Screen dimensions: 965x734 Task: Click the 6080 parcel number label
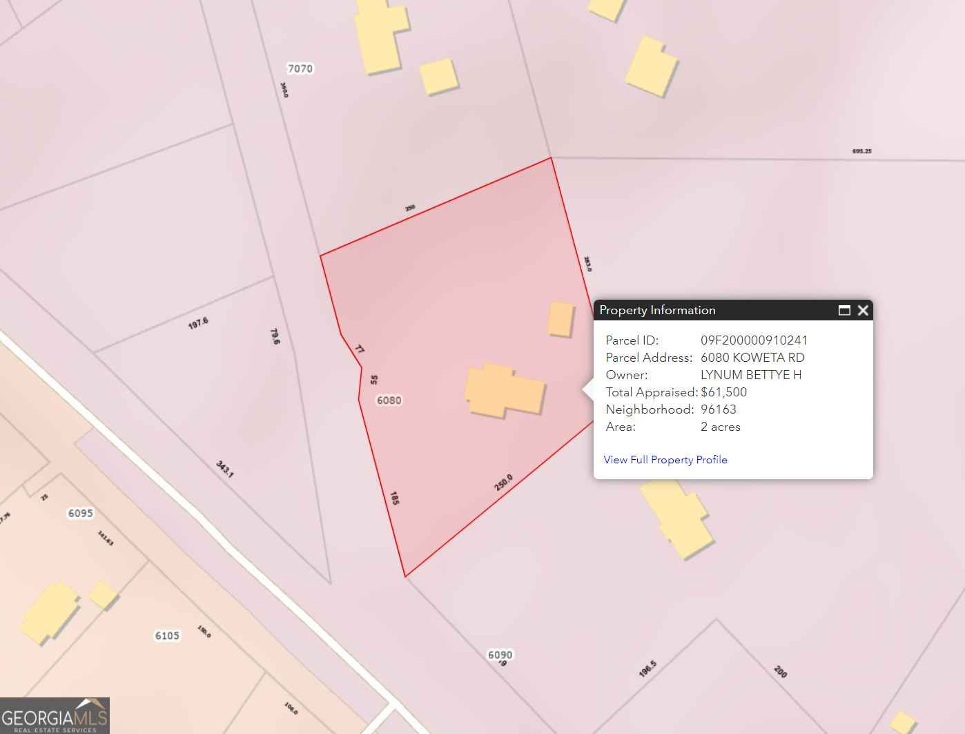click(389, 400)
